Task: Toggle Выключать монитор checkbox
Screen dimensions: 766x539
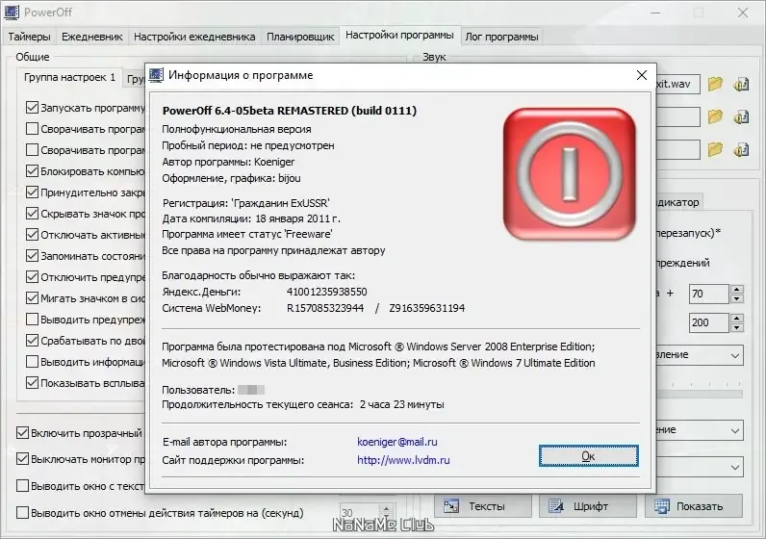Action: click(22, 459)
